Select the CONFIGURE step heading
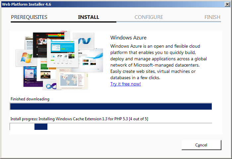Viewport: 232px width, 159px height. 149,17
